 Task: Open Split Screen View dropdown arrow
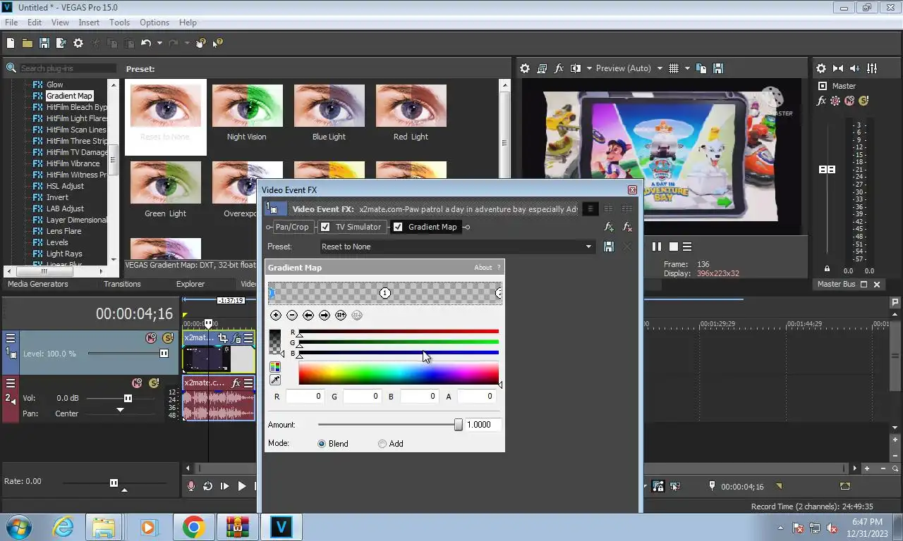pos(588,68)
